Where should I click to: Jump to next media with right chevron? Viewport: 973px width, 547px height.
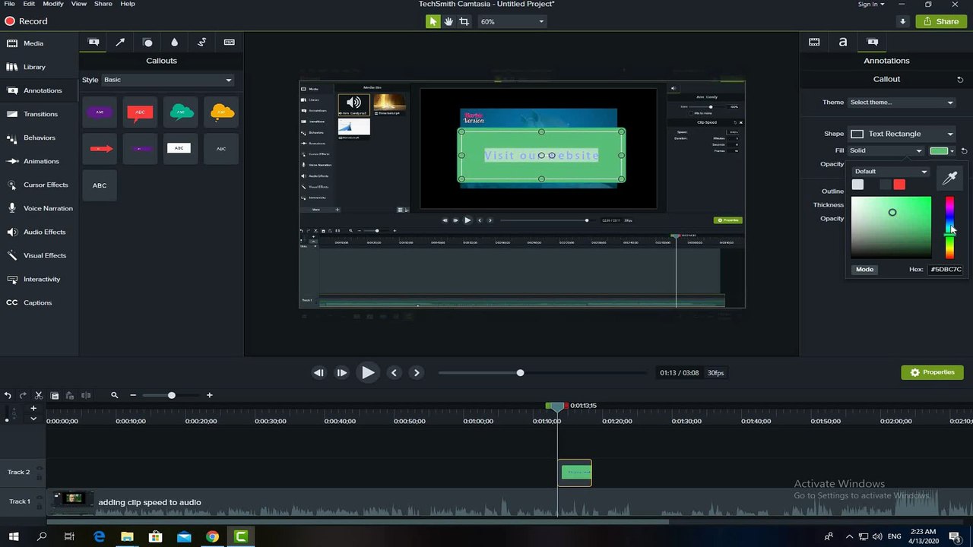[417, 372]
